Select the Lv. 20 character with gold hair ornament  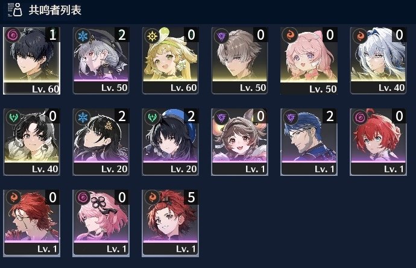[x=101, y=142]
